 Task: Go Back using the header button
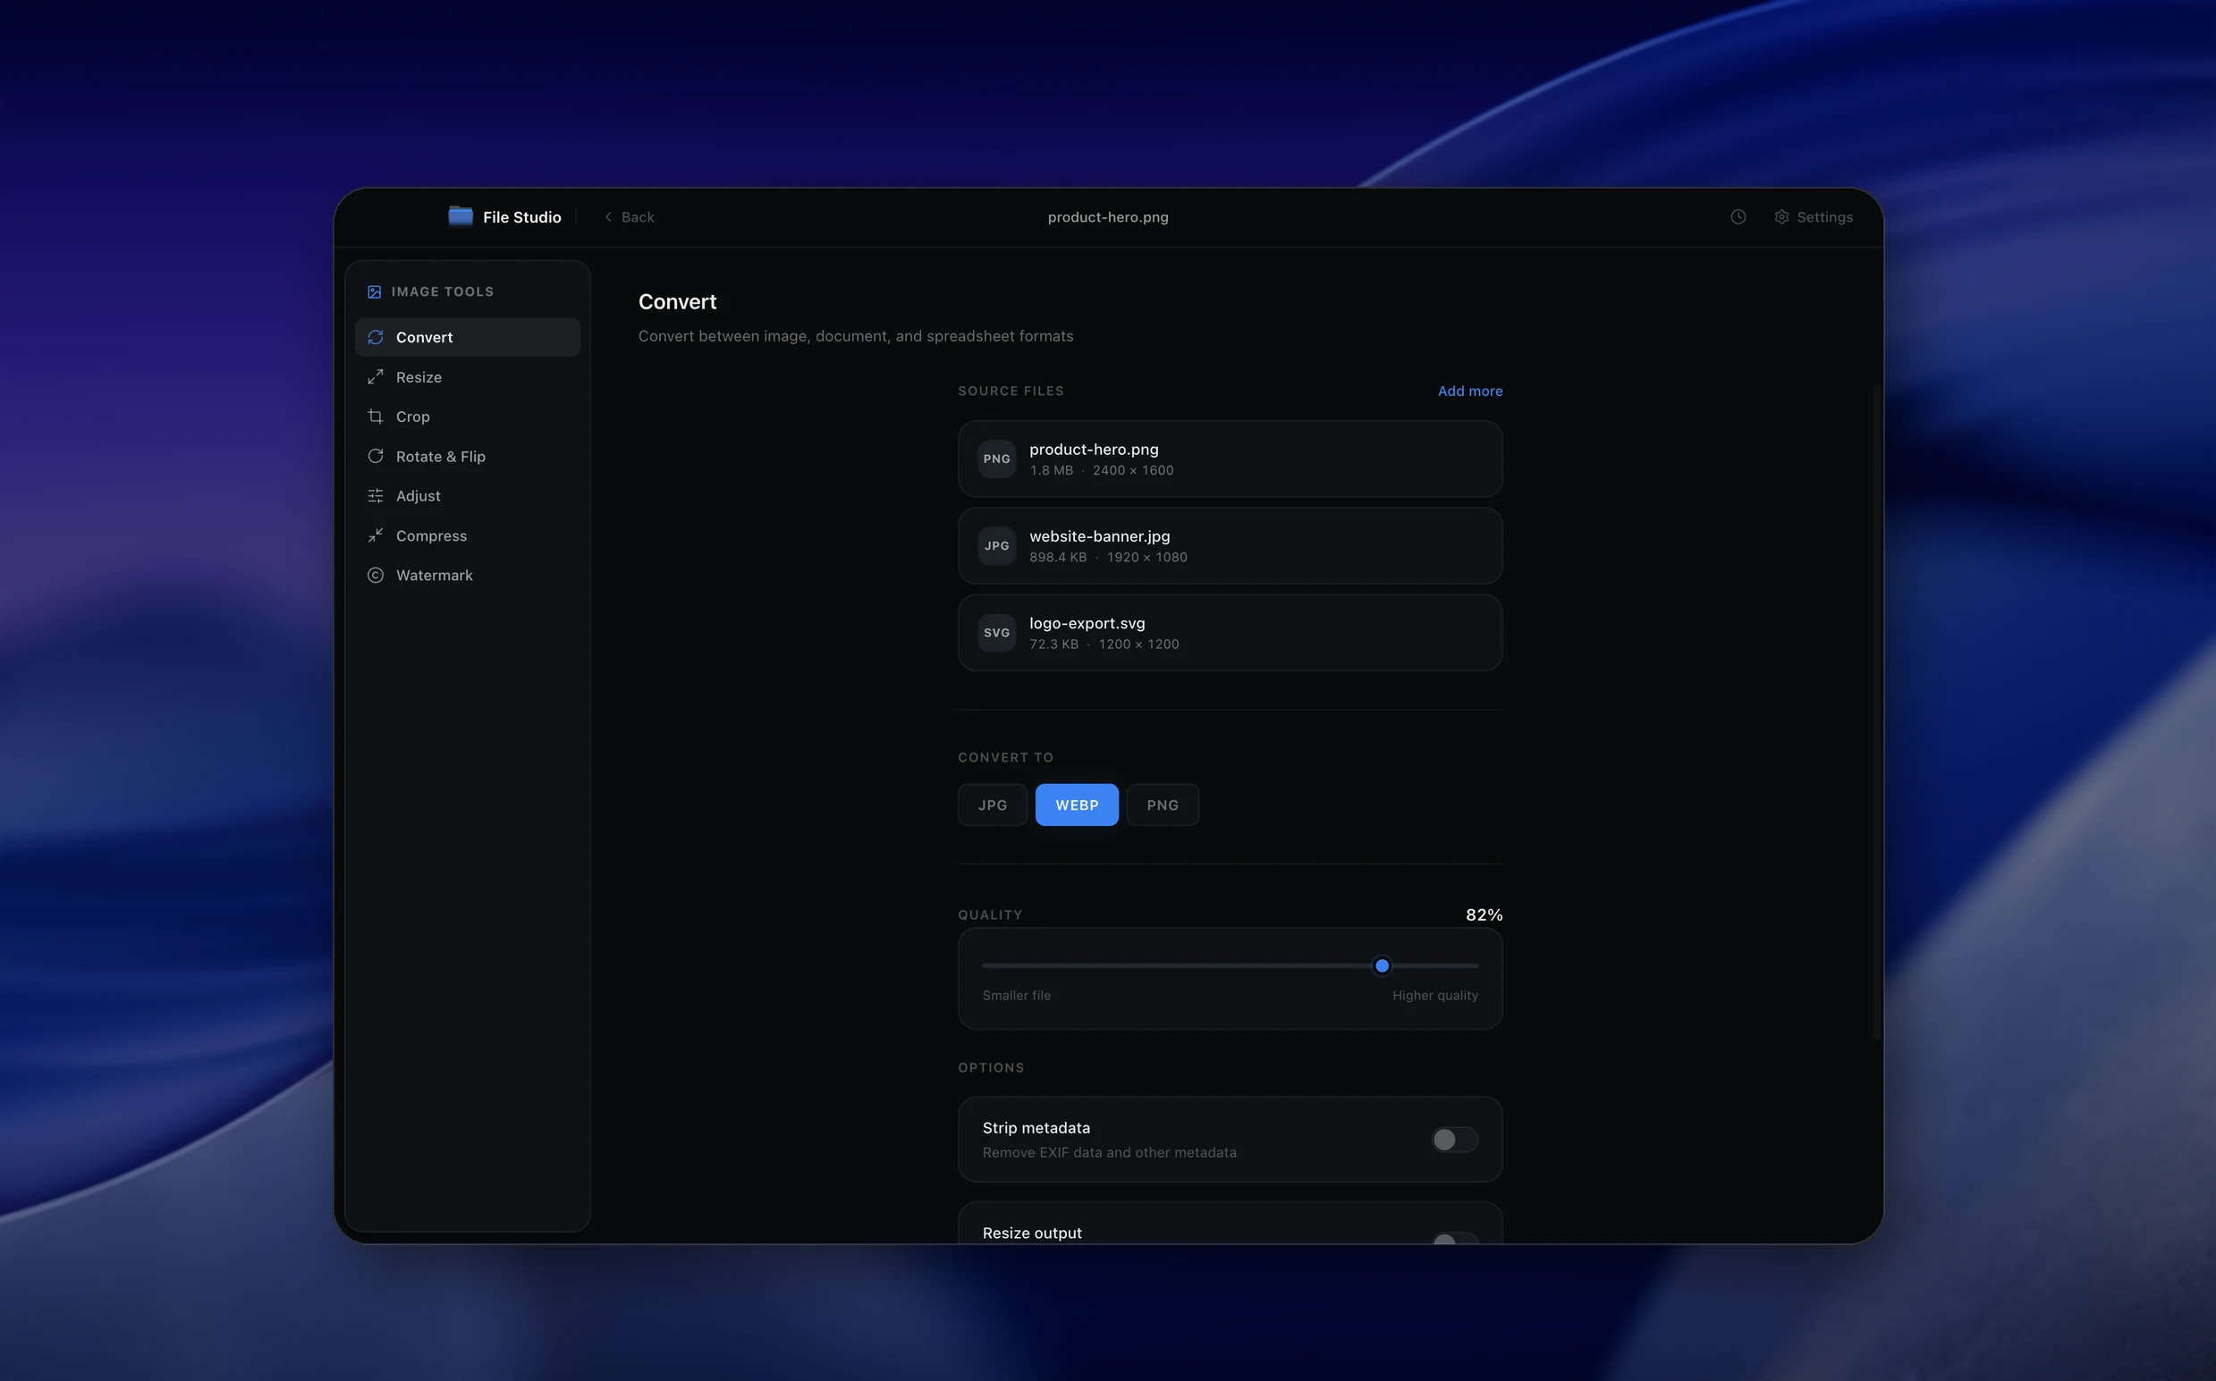[629, 216]
